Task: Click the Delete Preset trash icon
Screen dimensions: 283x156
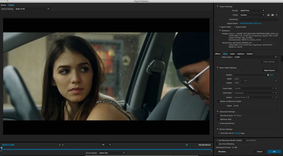Action: pyautogui.click(x=276, y=15)
